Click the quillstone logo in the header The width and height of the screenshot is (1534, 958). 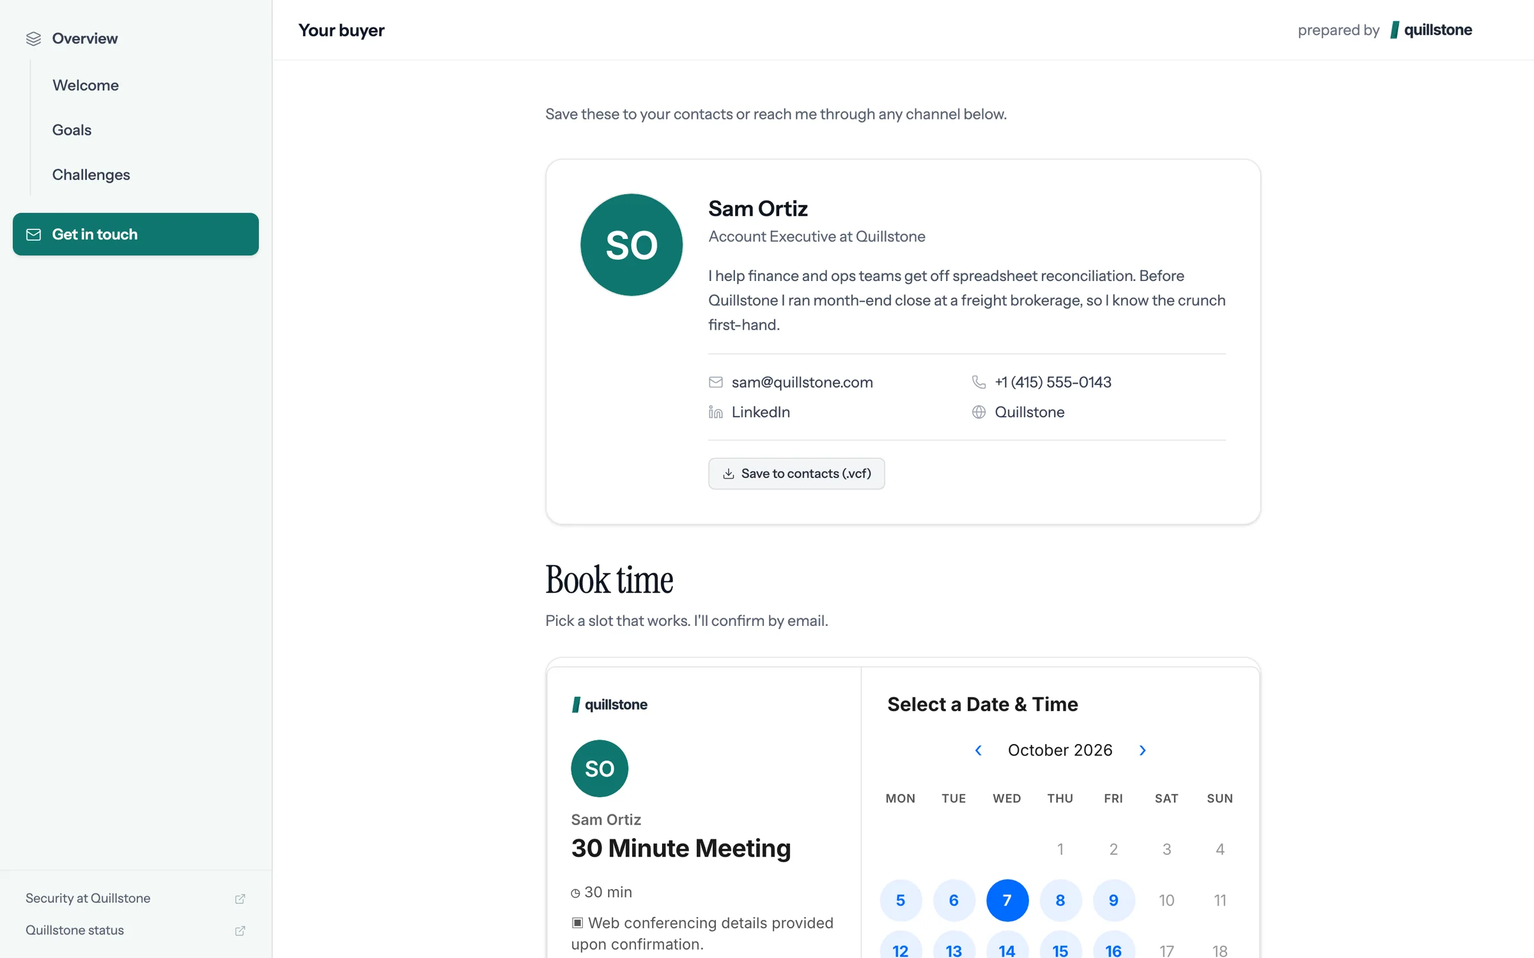pos(1431,30)
